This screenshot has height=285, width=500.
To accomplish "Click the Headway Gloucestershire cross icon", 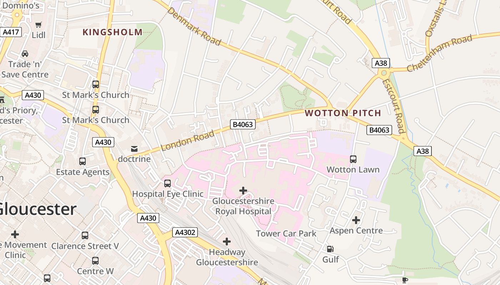I will coord(227,242).
